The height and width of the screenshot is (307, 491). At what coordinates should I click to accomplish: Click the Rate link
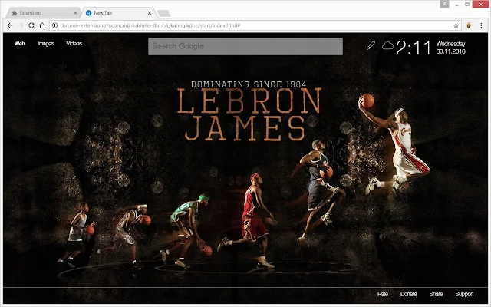tap(383, 294)
